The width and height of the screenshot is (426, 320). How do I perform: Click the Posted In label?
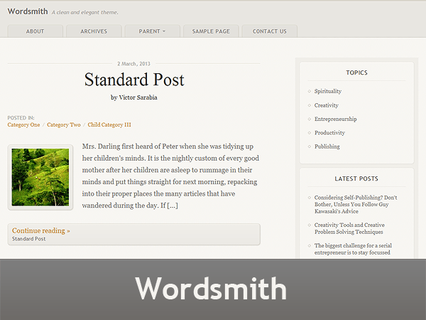coord(21,118)
